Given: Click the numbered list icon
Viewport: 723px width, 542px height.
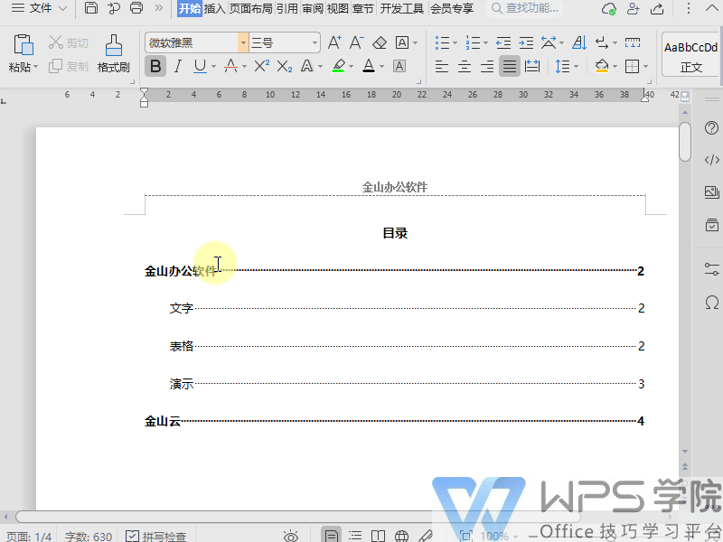Looking at the screenshot, I should (x=473, y=42).
